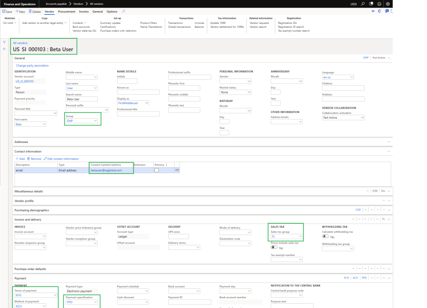
Task: Open the Vendor tab
Action: tap(49, 12)
